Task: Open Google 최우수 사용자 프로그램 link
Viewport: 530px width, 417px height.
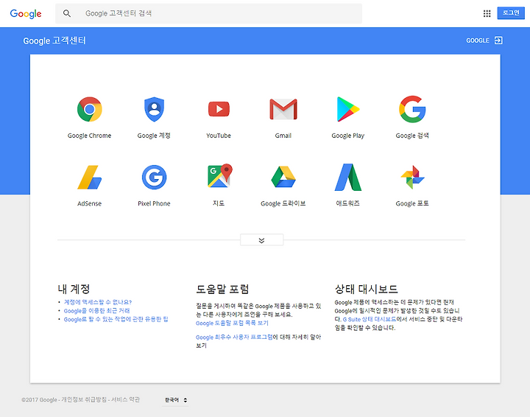Action: [x=234, y=337]
